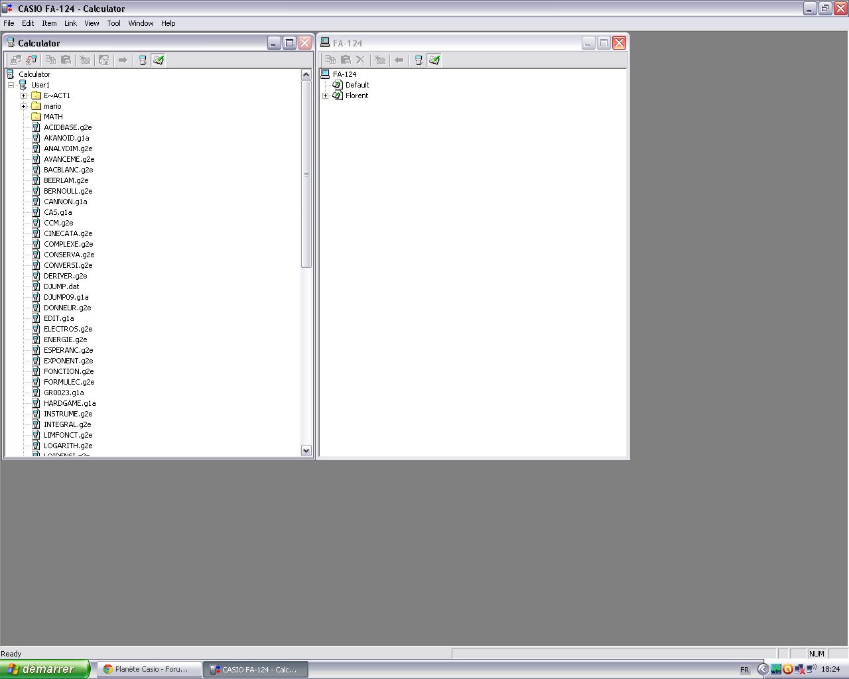Expand the E~ACT1 folder
This screenshot has height=679, width=849.
[x=23, y=95]
